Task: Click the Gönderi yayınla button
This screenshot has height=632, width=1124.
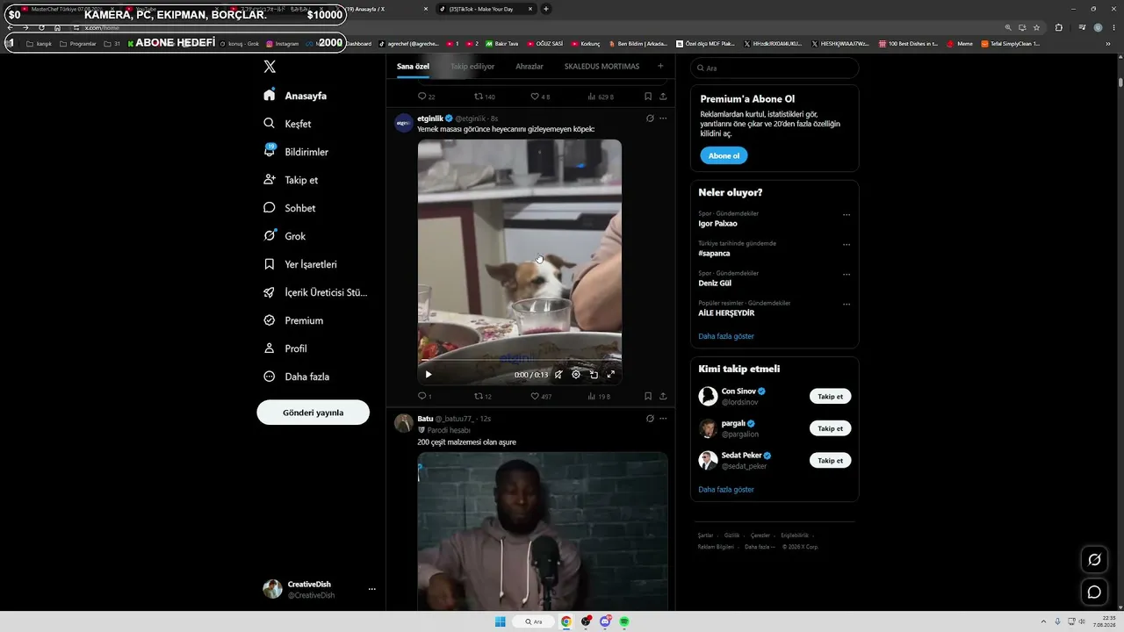Action: click(313, 413)
